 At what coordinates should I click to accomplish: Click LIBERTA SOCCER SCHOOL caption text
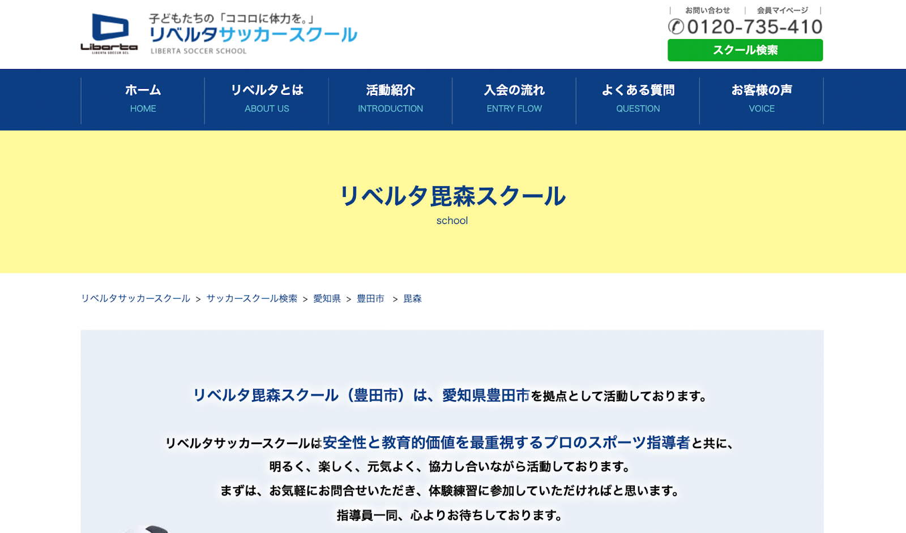[199, 51]
